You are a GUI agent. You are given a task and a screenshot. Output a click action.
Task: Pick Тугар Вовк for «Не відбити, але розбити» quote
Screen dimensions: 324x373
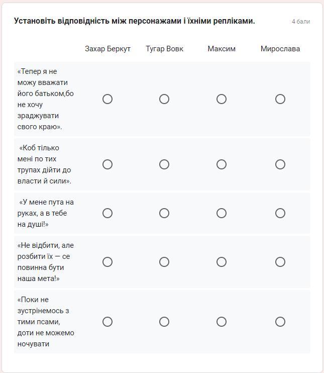pyautogui.click(x=164, y=262)
